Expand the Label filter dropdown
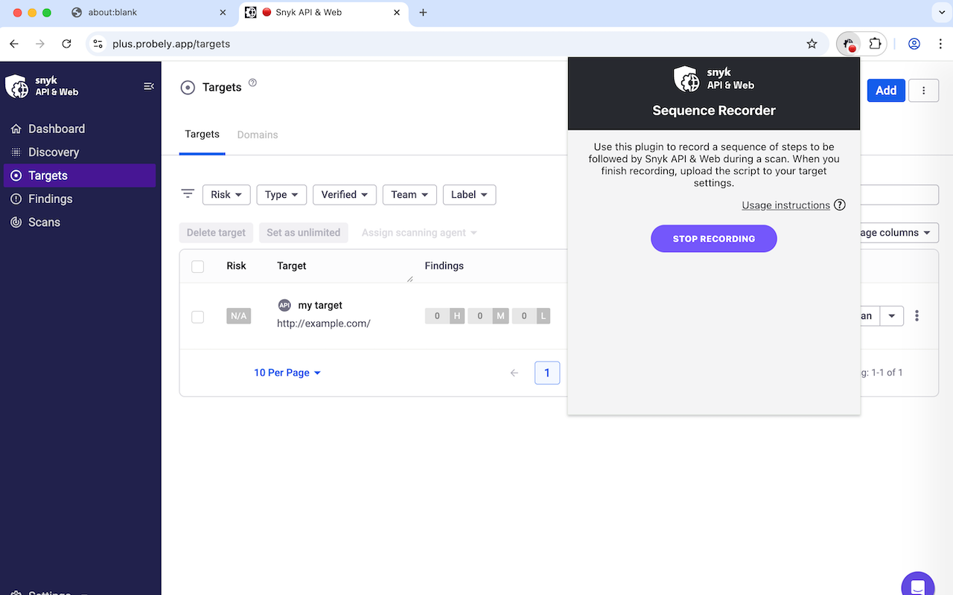953x595 pixels. point(469,195)
